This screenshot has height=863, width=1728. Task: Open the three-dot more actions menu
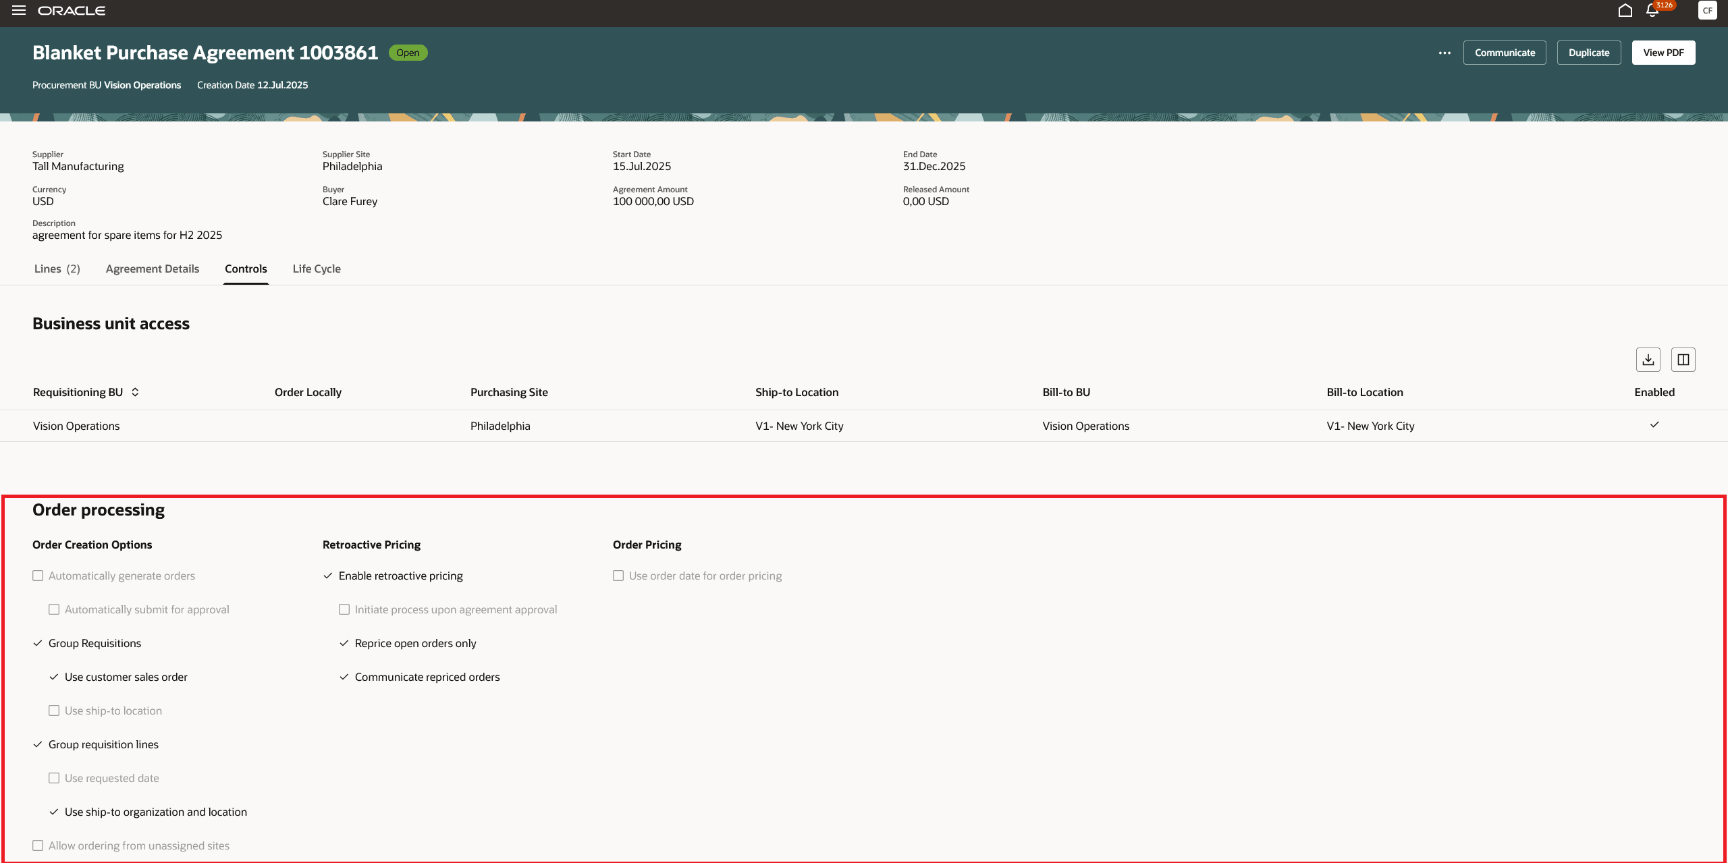(x=1444, y=53)
